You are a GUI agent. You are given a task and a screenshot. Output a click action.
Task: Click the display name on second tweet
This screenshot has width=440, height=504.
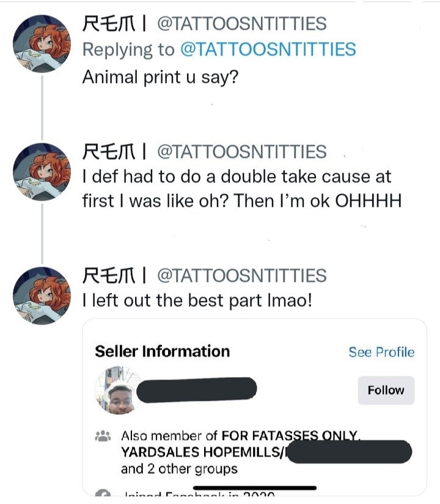pyautogui.click(x=109, y=152)
